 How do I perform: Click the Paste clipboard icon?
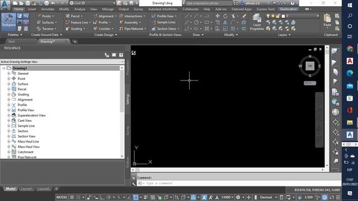[x=327, y=18]
